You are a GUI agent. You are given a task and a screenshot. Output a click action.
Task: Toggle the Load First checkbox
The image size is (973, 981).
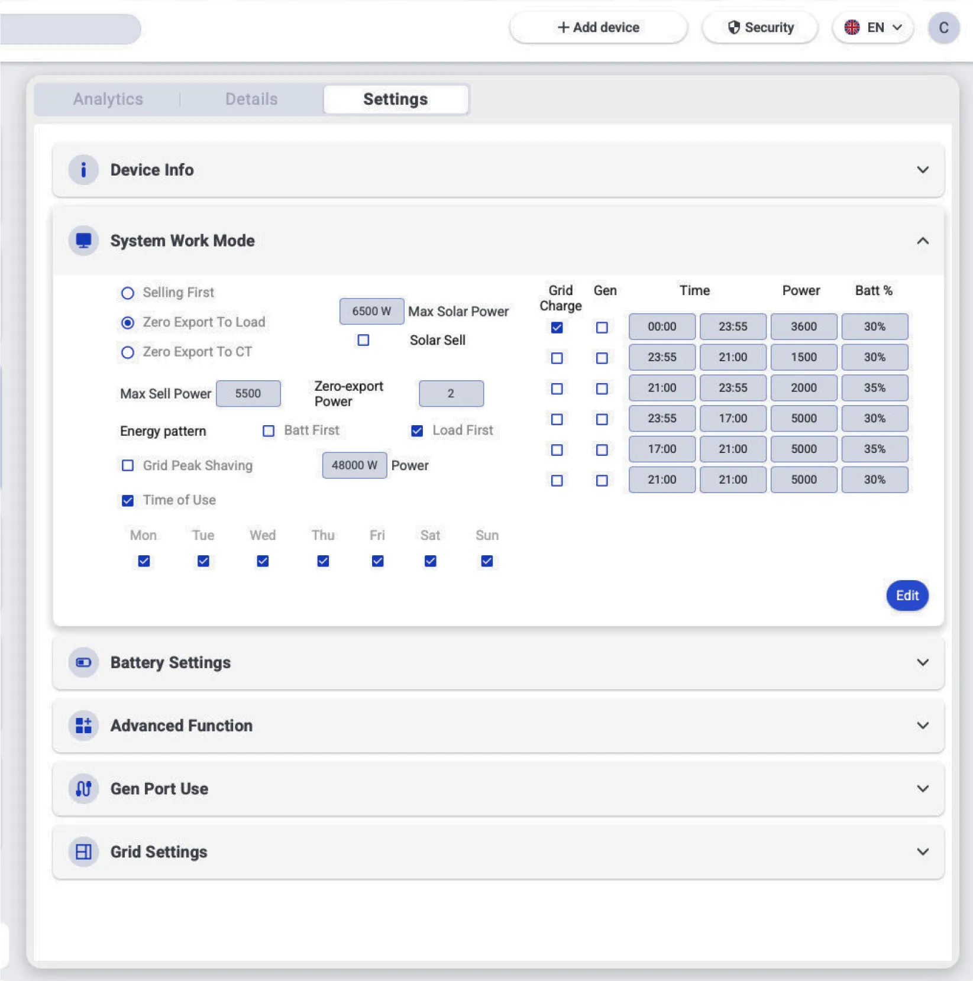(417, 431)
